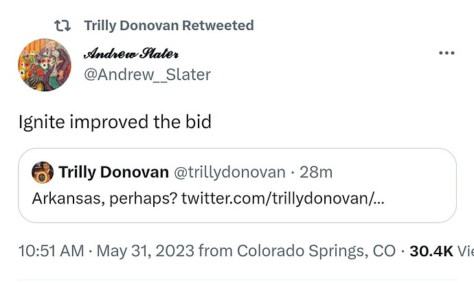The image size is (474, 283).
Task: Click the retweet arrows icon
Action: coord(62,26)
